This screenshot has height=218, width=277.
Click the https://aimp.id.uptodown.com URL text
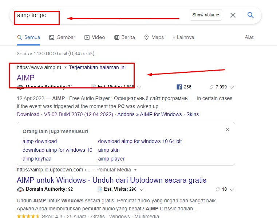(x=50, y=170)
